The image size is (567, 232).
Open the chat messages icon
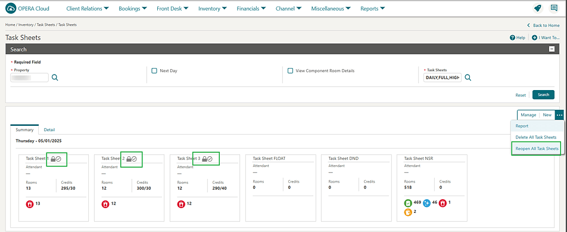pos(554,8)
